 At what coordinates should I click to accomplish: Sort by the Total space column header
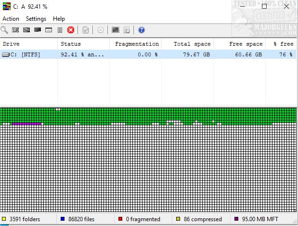coord(187,44)
